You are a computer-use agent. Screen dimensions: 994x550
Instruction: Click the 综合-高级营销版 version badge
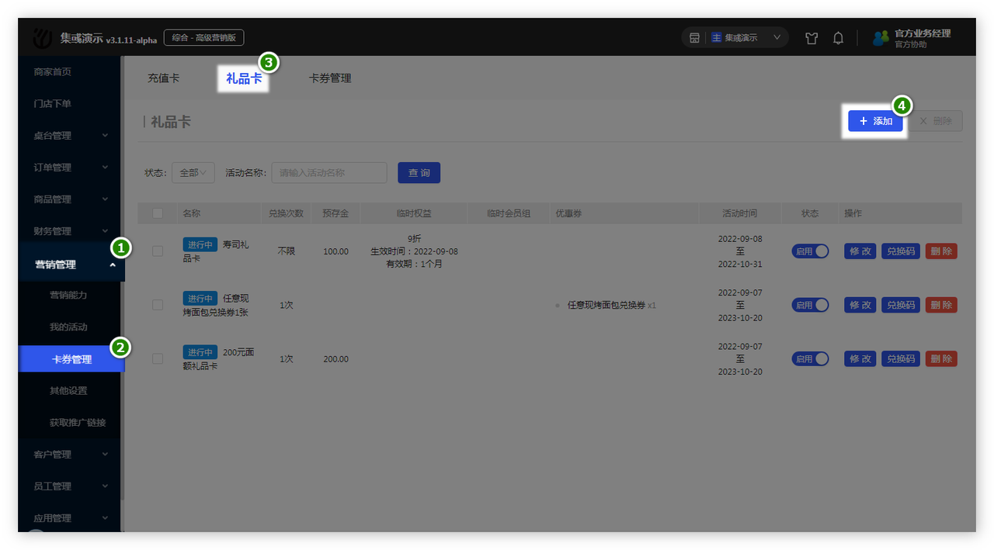pos(203,37)
